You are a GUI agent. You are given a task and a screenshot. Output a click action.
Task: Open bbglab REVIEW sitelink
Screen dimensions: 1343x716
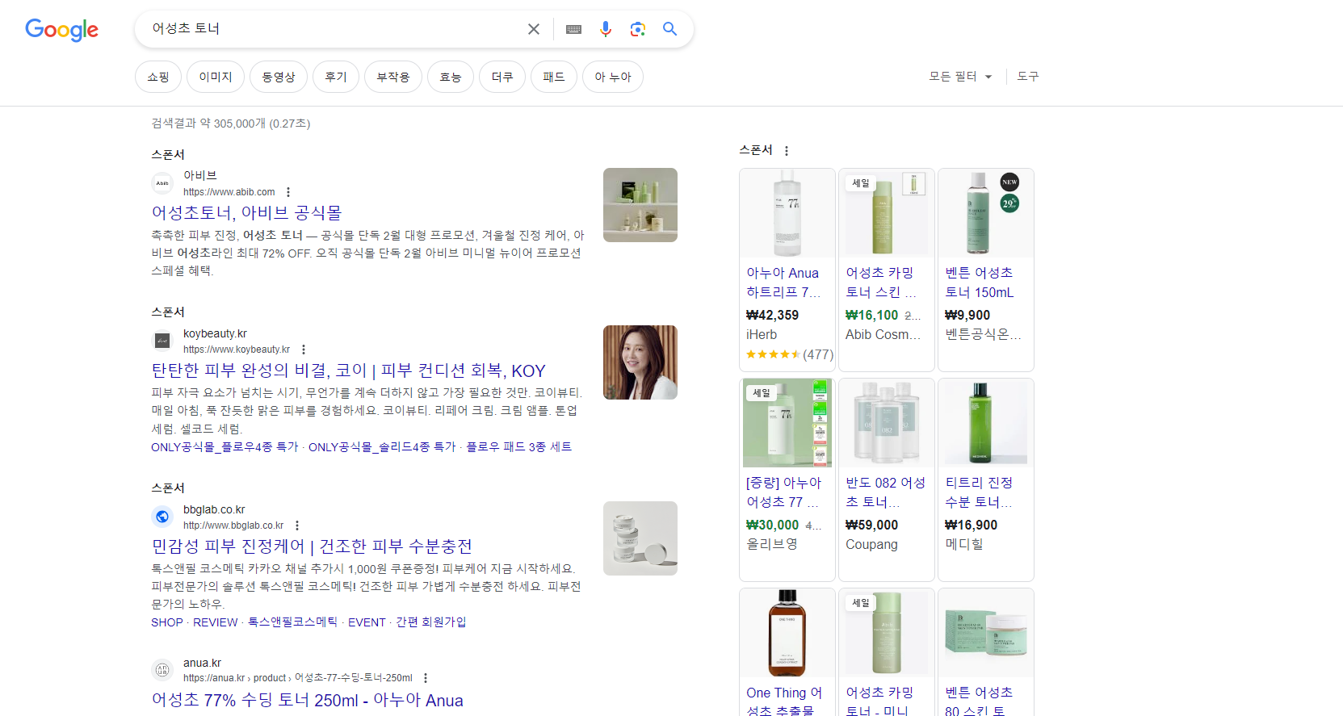coord(216,622)
